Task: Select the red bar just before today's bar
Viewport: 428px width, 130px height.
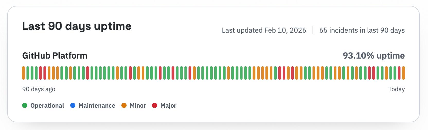Action: click(x=399, y=73)
